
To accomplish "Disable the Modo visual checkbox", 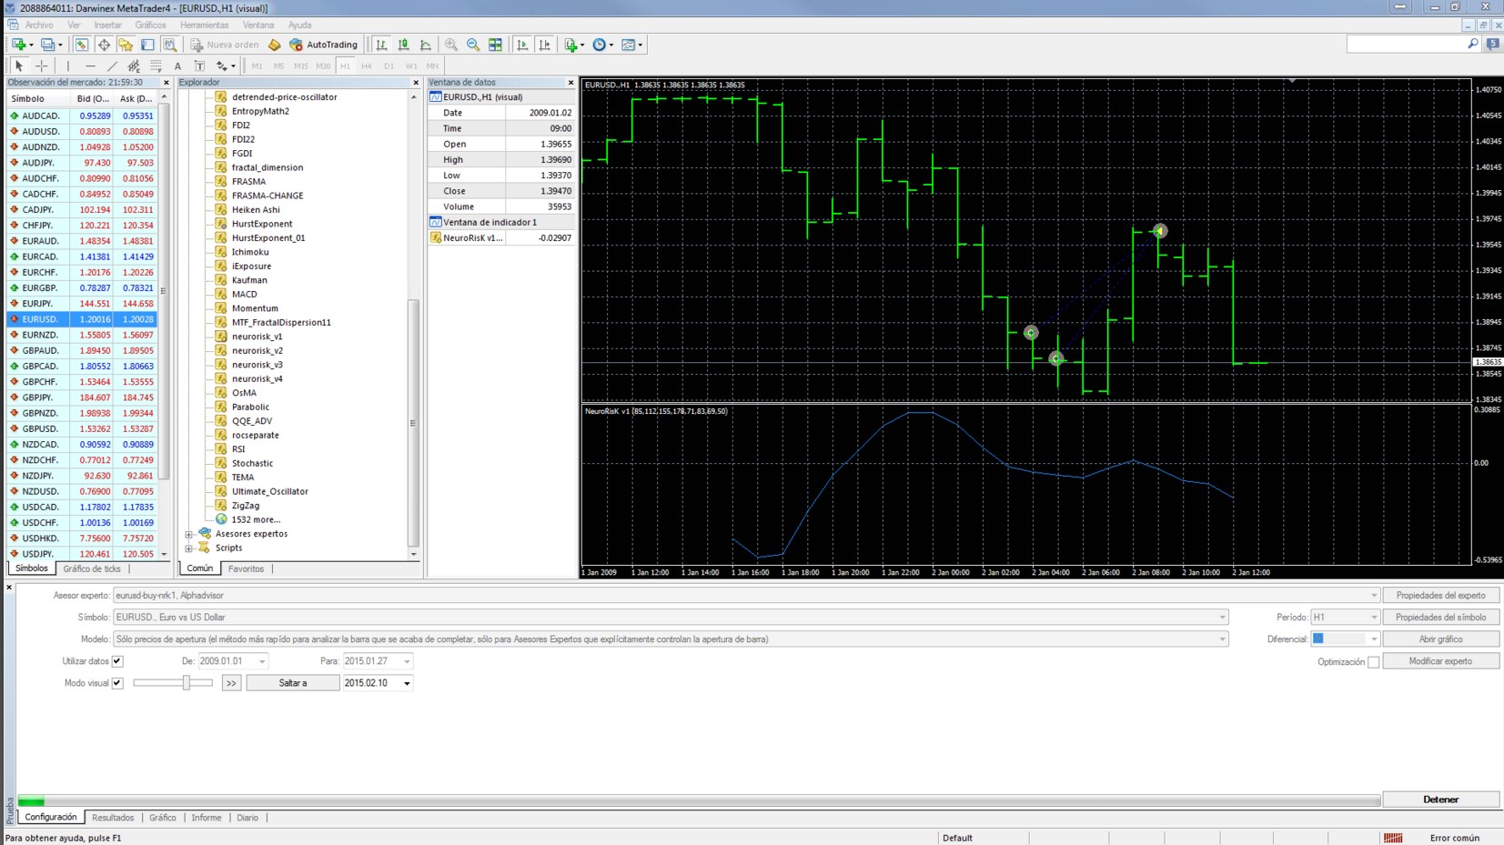I will tap(117, 683).
